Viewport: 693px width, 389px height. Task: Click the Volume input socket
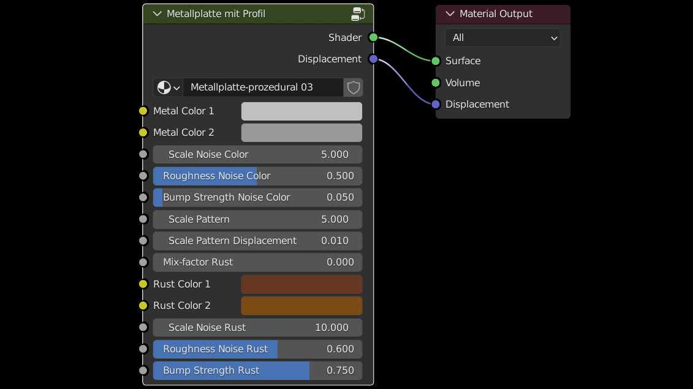[436, 83]
